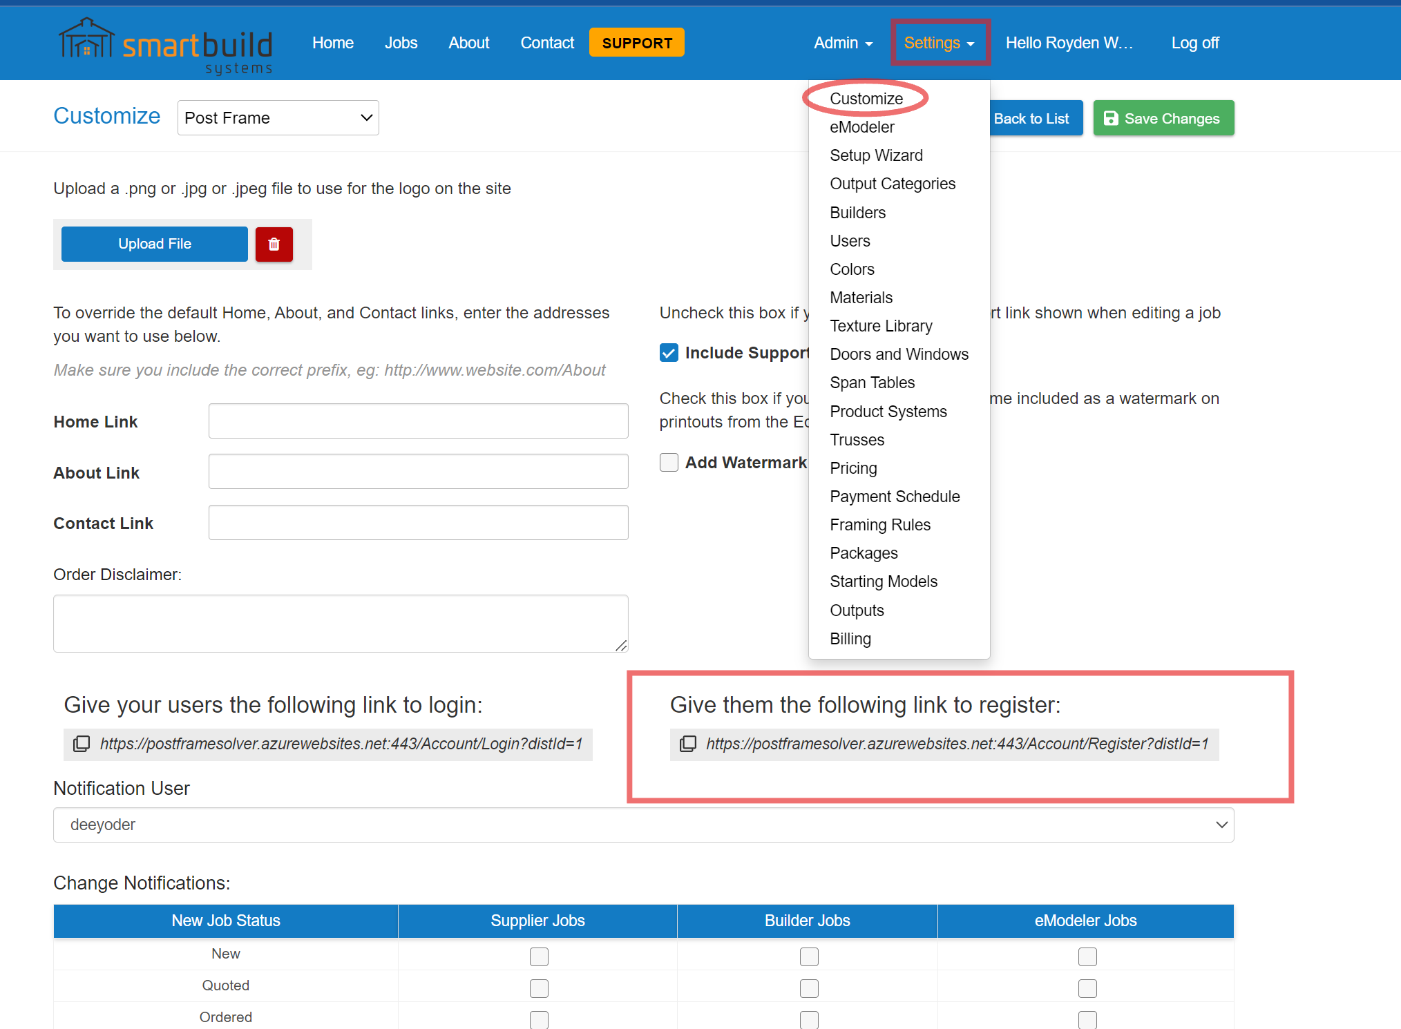Expand the Notification User dropdown

click(643, 825)
